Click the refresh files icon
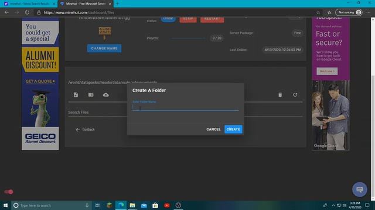This screenshot has width=375, height=210. click(x=295, y=94)
